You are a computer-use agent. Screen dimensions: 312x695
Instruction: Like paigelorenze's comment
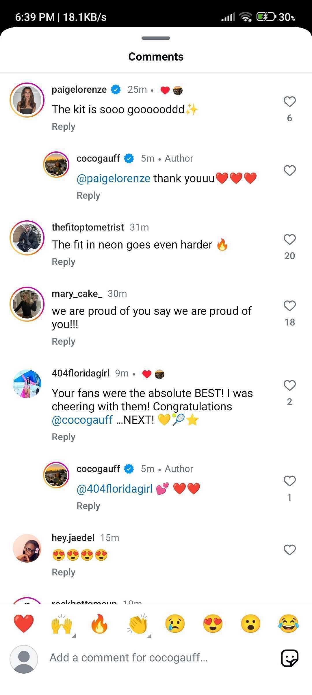pos(289,102)
